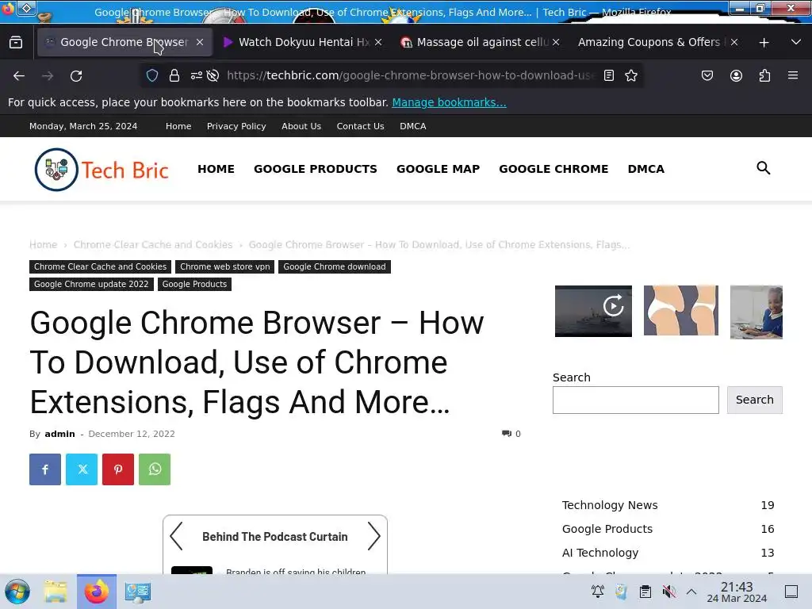This screenshot has height=609, width=812.
Task: Open Windows Start button
Action: pos(17,592)
